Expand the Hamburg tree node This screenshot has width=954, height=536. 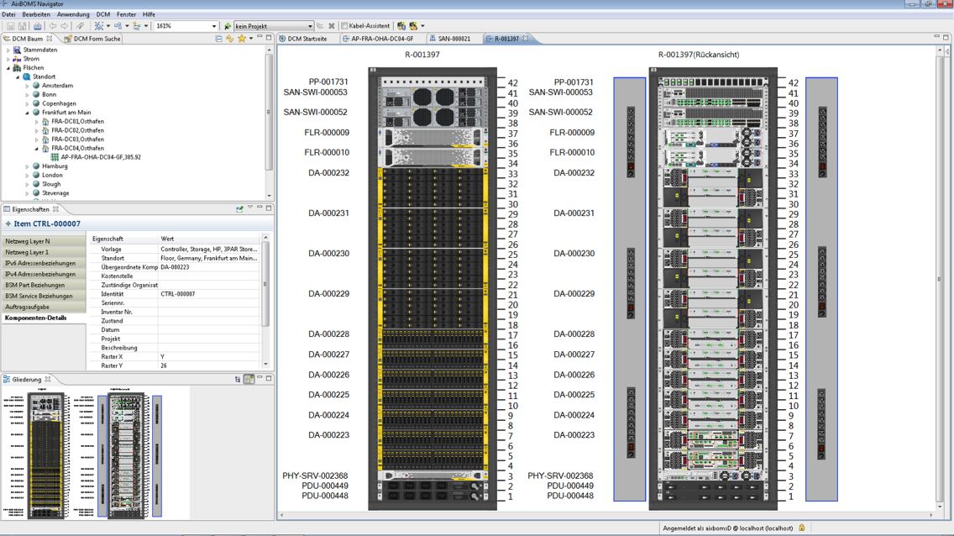[27, 166]
